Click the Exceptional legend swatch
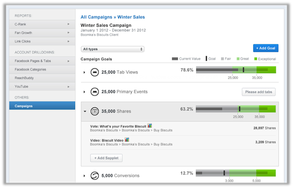 coord(256,59)
